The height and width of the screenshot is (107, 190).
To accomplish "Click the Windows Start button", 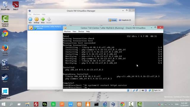I will [3, 104].
